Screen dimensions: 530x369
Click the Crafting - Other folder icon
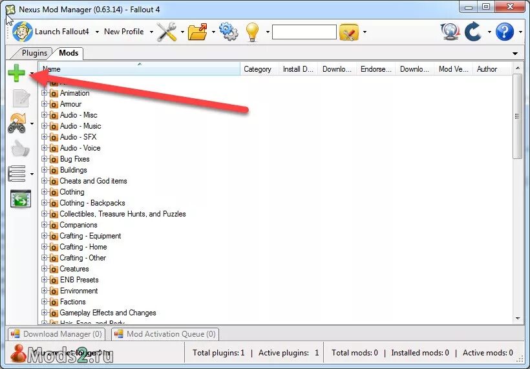point(54,258)
